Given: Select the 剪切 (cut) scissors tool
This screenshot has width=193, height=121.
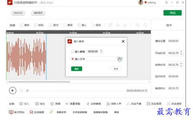Looking at the screenshot, I should [x=53, y=25].
